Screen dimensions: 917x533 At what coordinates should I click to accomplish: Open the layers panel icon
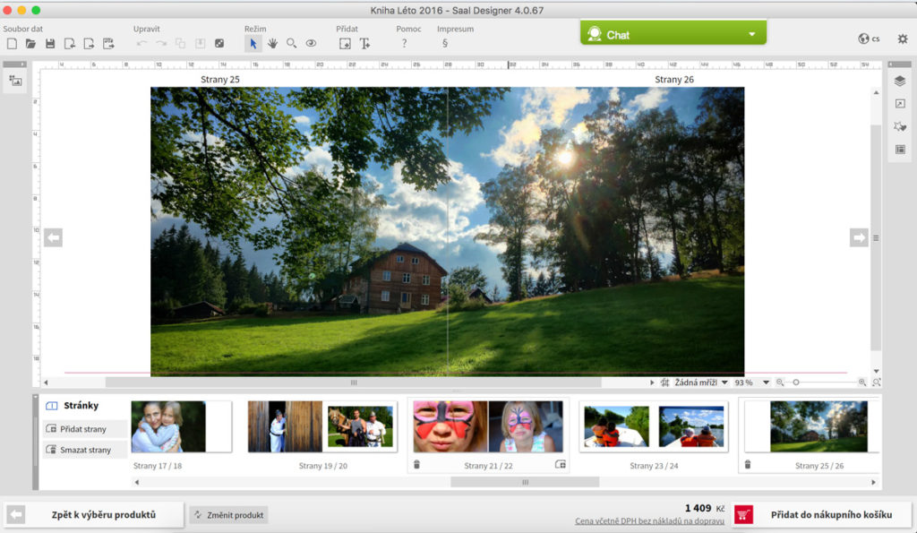click(x=900, y=81)
